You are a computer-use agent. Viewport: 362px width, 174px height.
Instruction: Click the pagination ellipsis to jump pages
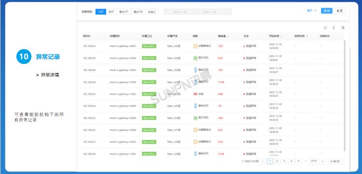point(306,161)
